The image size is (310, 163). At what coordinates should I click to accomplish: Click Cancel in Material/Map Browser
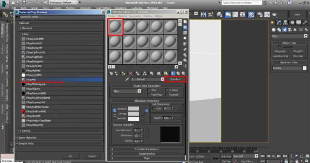[x=92, y=156]
